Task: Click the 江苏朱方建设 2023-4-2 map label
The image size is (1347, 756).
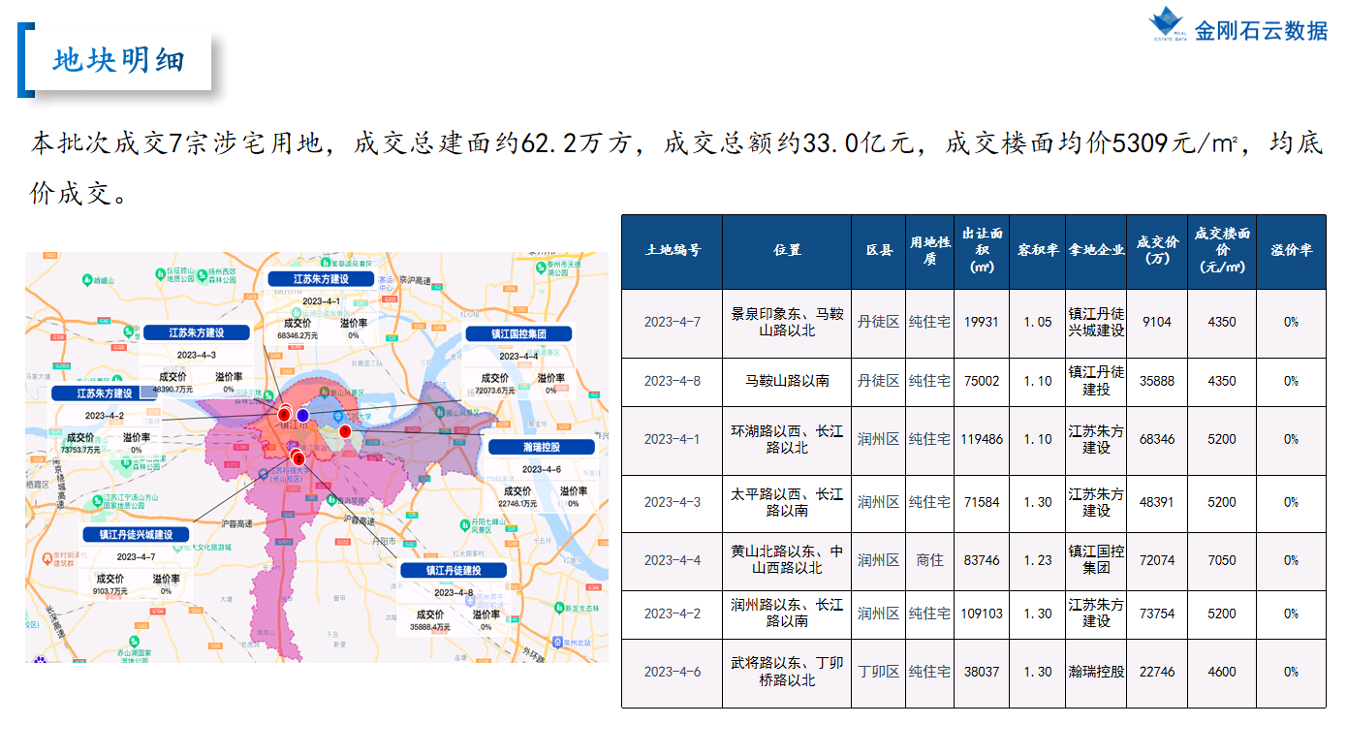Action: pos(106,394)
